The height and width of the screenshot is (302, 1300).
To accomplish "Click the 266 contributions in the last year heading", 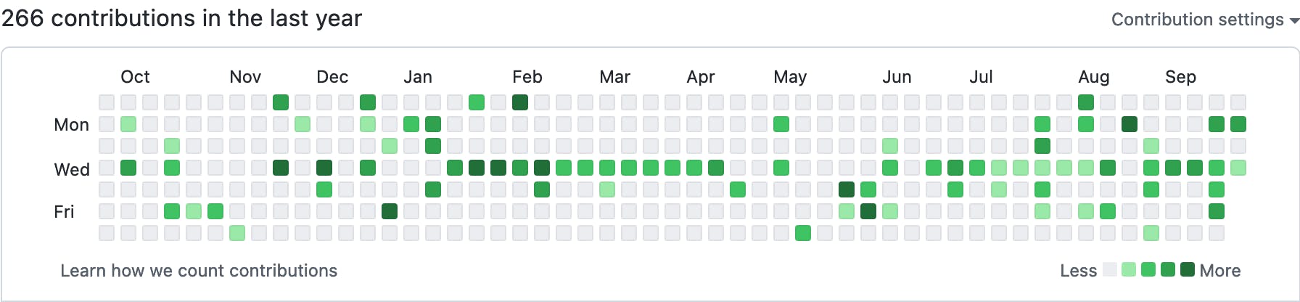I will click(x=181, y=18).
